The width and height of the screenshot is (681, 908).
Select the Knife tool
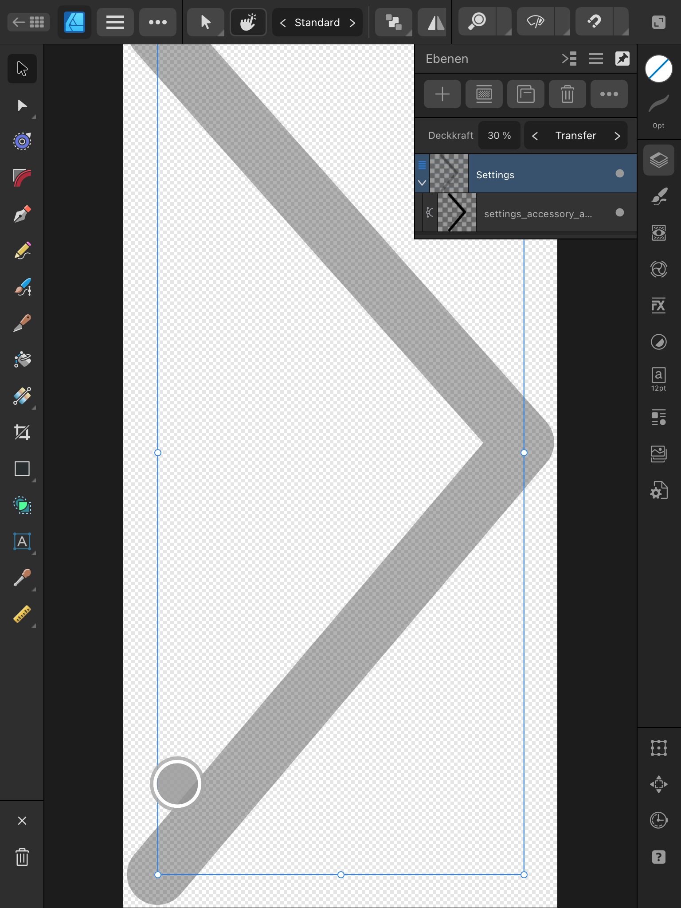(22, 323)
